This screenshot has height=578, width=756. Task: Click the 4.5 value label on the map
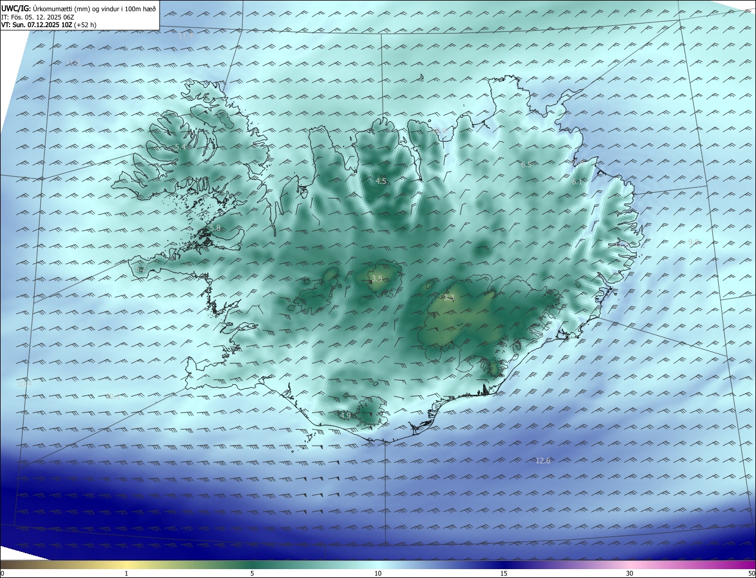point(381,181)
